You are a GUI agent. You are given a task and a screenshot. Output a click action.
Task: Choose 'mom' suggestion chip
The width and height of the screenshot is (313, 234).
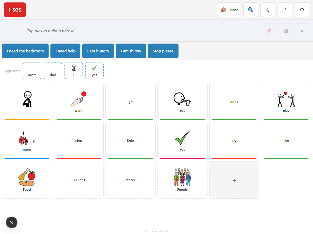(32, 71)
